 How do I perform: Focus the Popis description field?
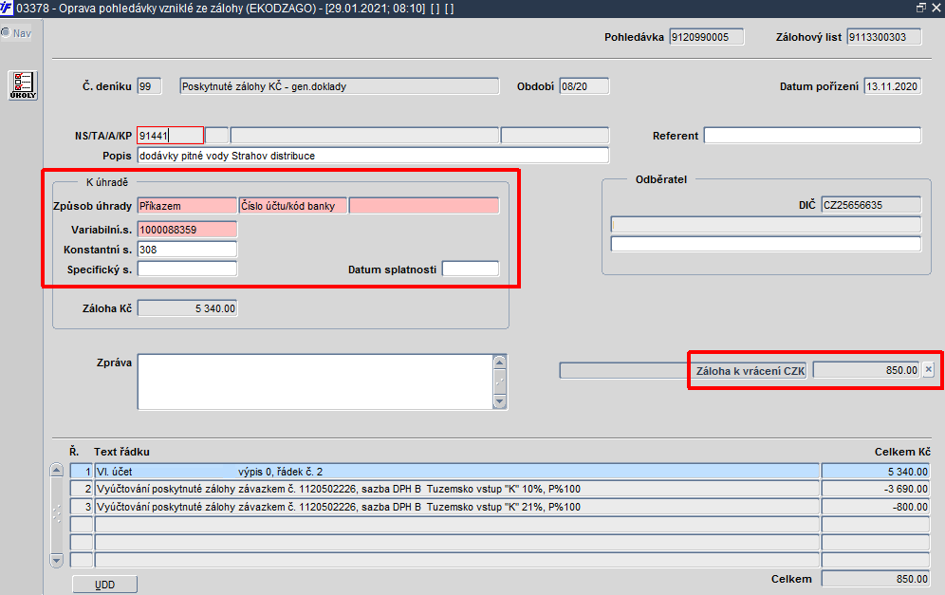pos(373,156)
